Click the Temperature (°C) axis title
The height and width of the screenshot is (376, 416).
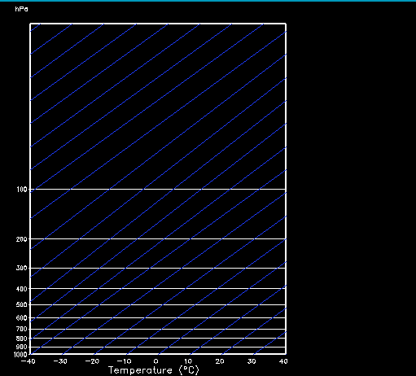(x=154, y=370)
